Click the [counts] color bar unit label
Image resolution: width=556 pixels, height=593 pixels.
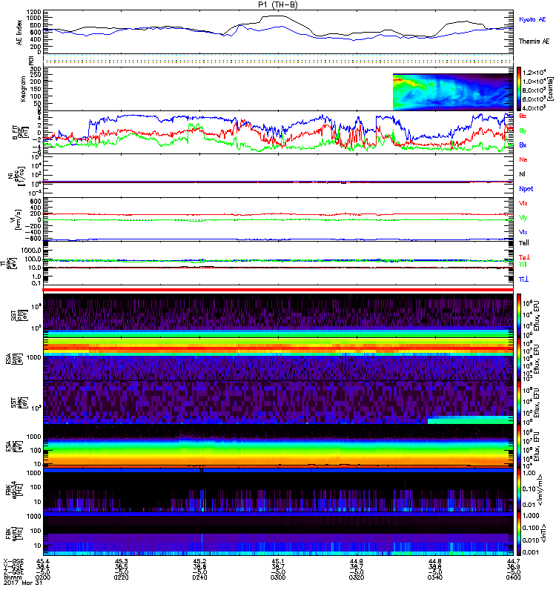tap(550, 89)
